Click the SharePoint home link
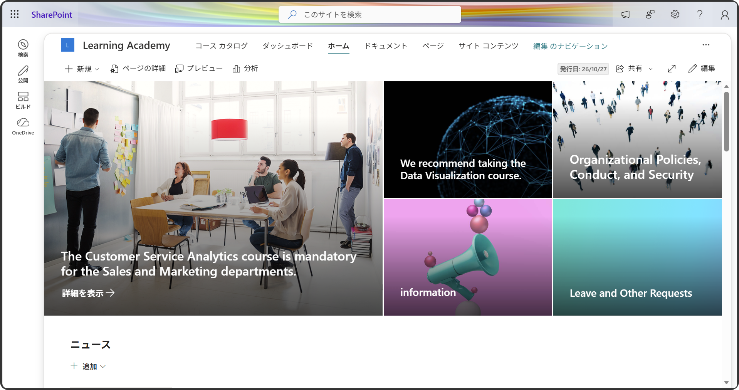Image resolution: width=739 pixels, height=390 pixels. [52, 15]
